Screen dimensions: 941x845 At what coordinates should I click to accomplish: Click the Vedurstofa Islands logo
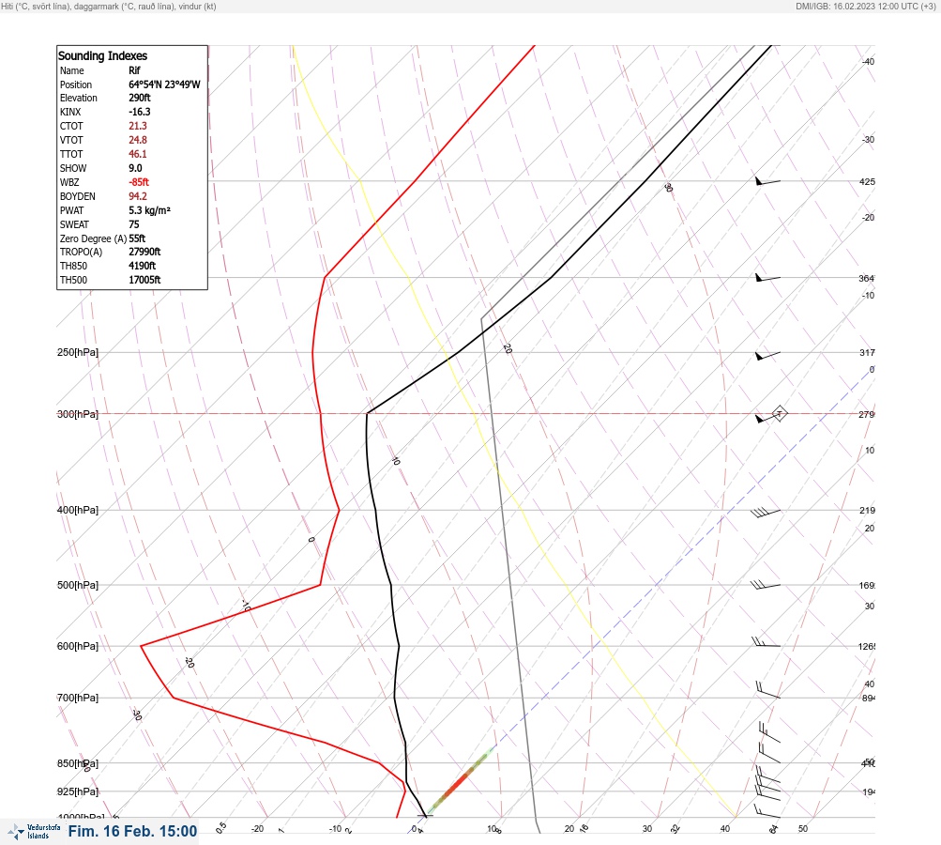tap(34, 832)
